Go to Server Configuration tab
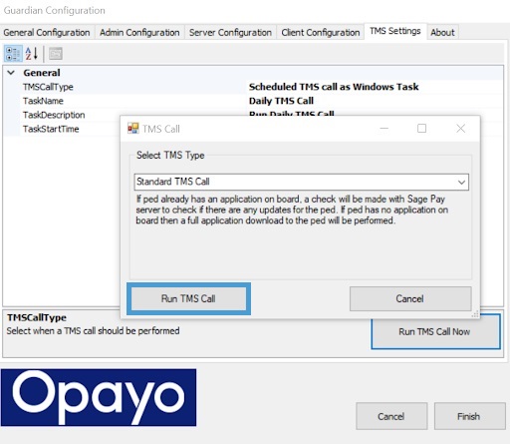 point(230,33)
